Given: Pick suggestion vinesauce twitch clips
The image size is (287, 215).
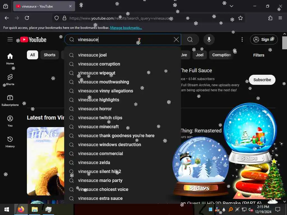Looking at the screenshot, I should pyautogui.click(x=123, y=118).
